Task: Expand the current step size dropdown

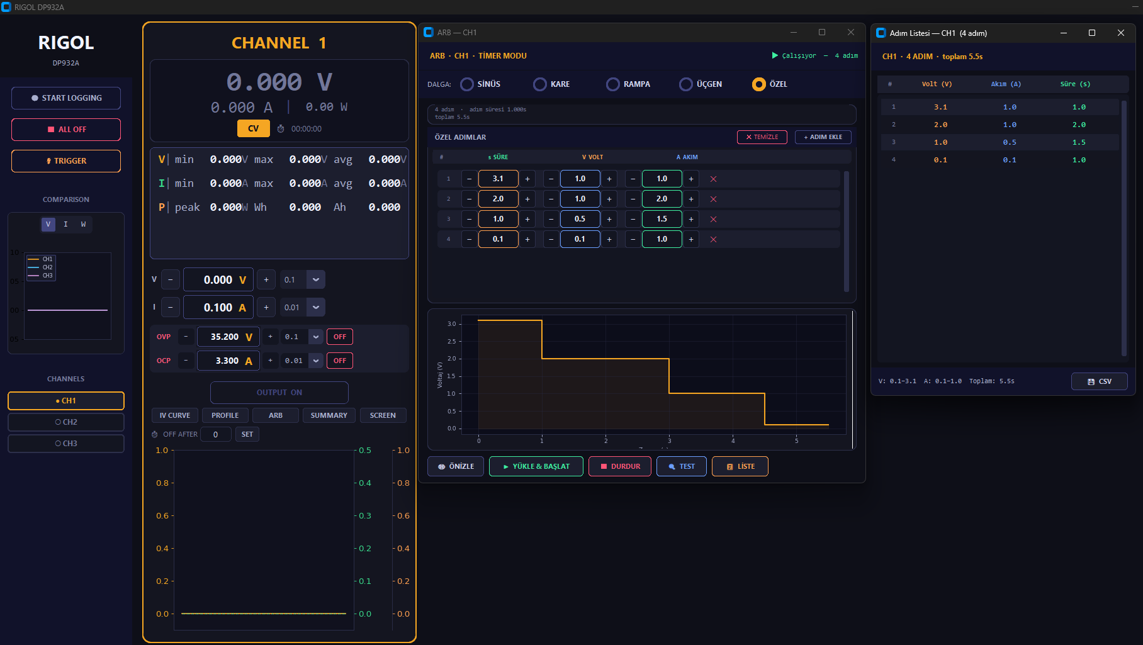Action: point(316,308)
